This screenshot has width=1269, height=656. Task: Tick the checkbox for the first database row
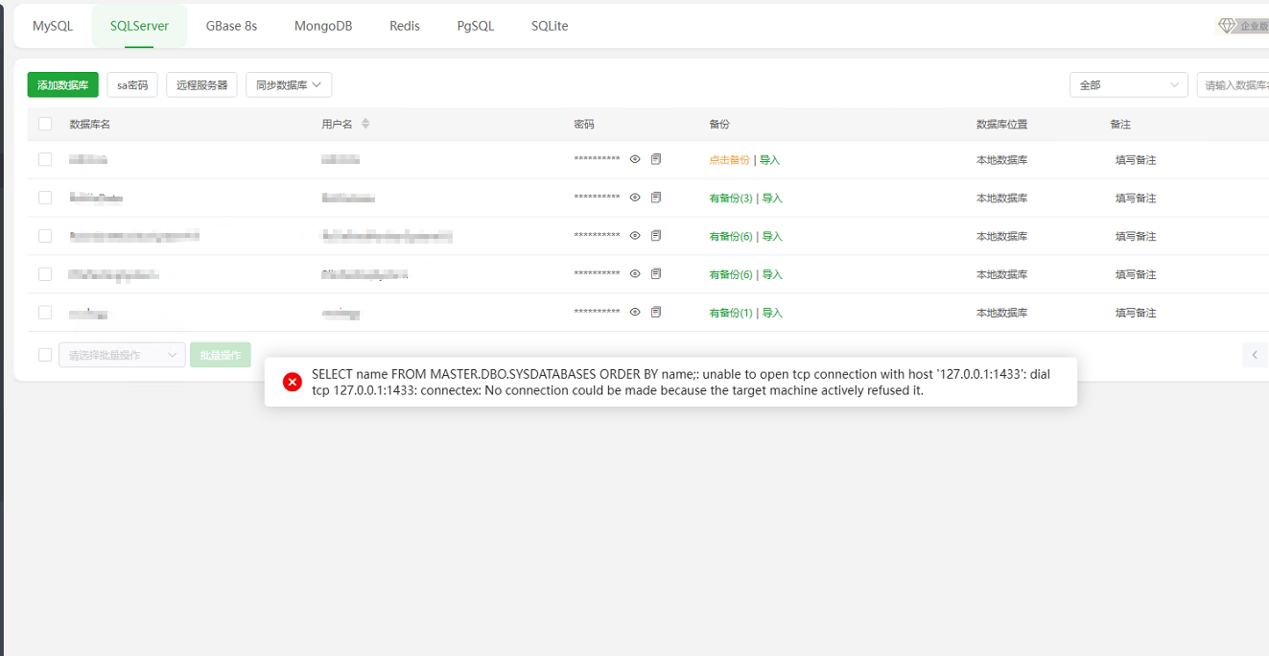point(45,159)
